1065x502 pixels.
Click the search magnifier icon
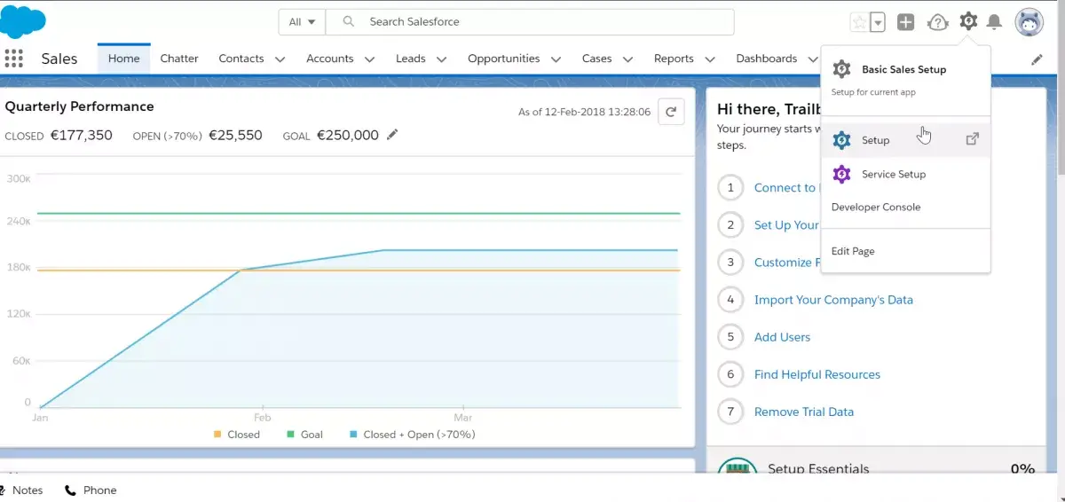click(350, 21)
